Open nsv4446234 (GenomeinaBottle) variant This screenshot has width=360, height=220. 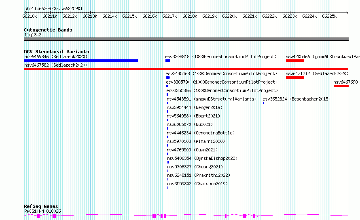[201, 133]
